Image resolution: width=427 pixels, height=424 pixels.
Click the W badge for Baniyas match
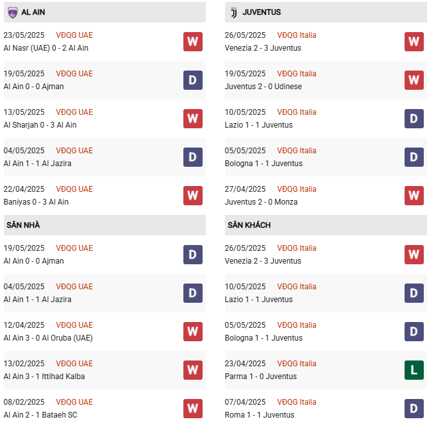tap(192, 196)
